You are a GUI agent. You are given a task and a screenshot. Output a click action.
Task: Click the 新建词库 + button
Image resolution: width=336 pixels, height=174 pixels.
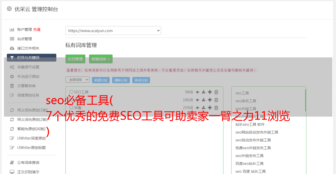point(101,59)
